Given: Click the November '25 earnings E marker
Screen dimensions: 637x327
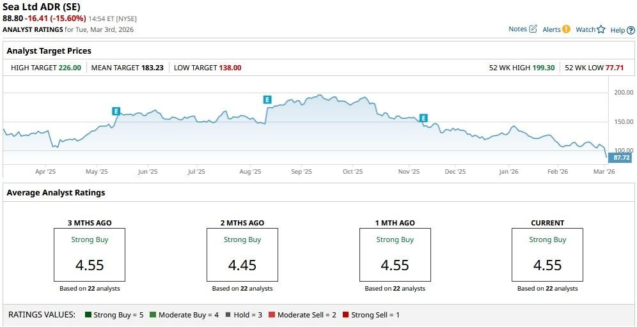Looking at the screenshot, I should [x=423, y=118].
